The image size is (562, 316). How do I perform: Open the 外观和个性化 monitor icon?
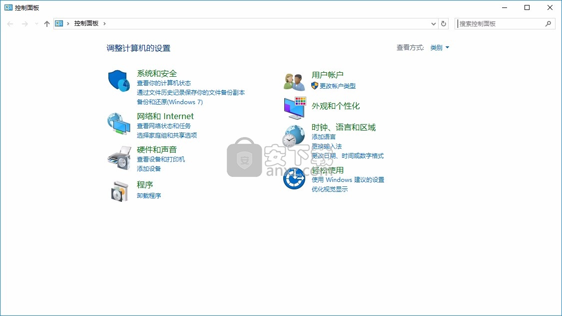(x=295, y=108)
